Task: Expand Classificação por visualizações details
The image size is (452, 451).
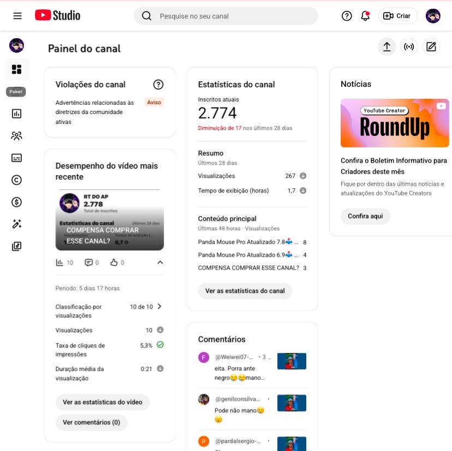Action: (x=159, y=306)
